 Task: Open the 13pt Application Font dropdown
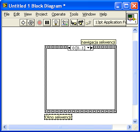point(110,22)
